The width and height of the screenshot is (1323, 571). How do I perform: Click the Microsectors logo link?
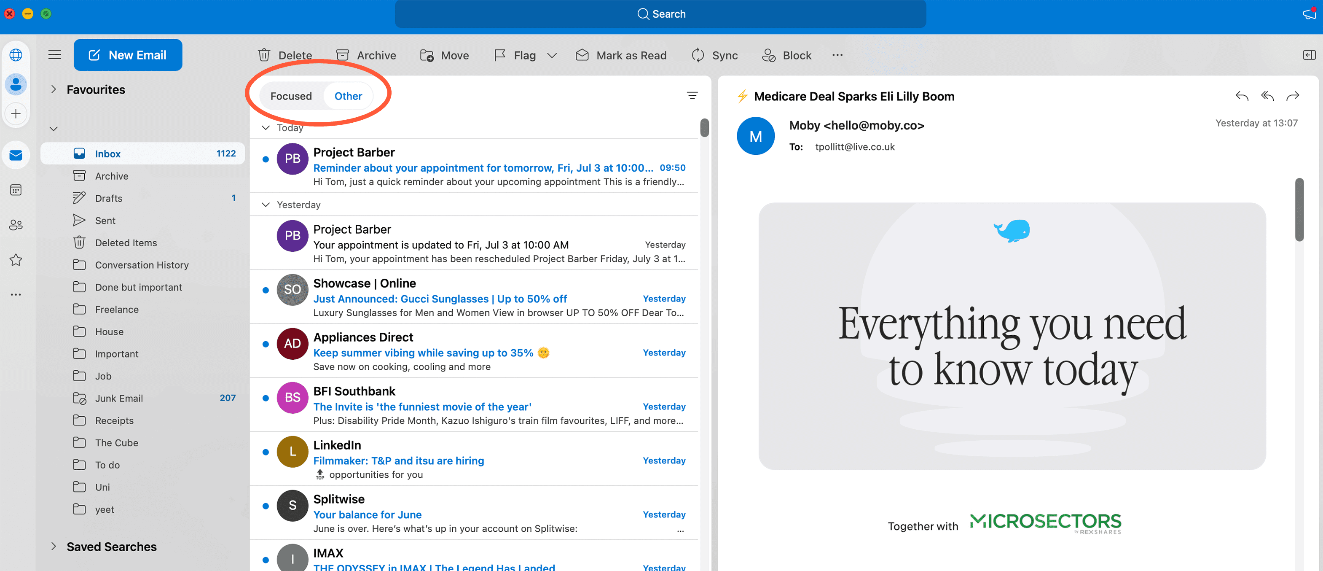[x=1045, y=523]
